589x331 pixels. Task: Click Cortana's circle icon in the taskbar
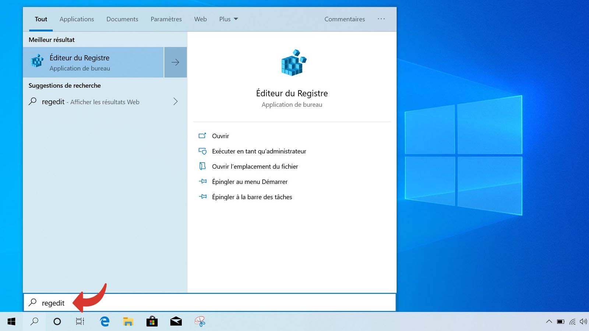[x=57, y=321]
